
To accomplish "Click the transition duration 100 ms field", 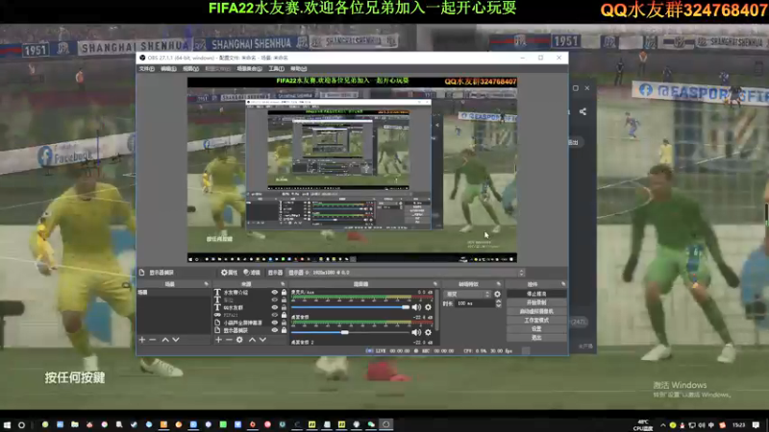I will pyautogui.click(x=475, y=303).
